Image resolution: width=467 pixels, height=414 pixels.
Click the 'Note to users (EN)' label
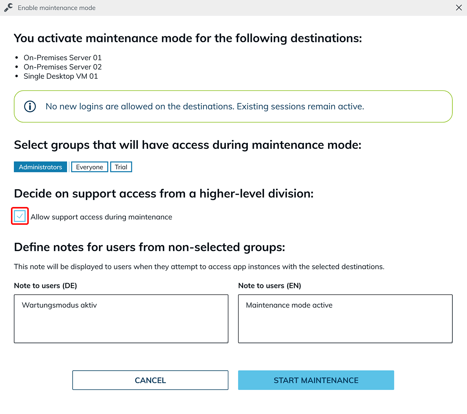(269, 286)
